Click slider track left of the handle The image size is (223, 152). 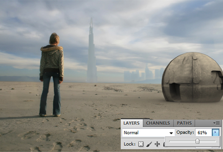[x=182, y=141]
